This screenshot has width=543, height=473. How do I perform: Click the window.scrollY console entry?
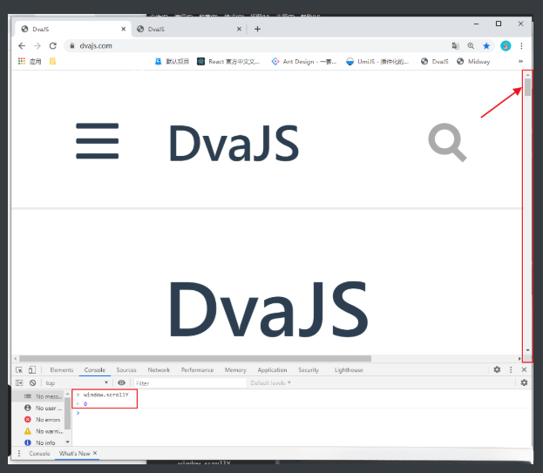pos(106,395)
